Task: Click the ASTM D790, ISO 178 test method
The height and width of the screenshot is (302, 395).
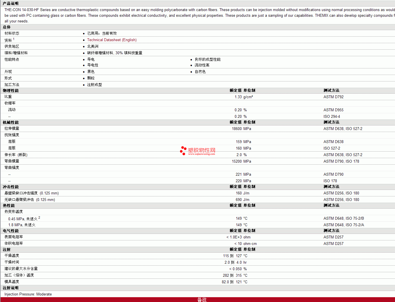Action: coord(341,162)
